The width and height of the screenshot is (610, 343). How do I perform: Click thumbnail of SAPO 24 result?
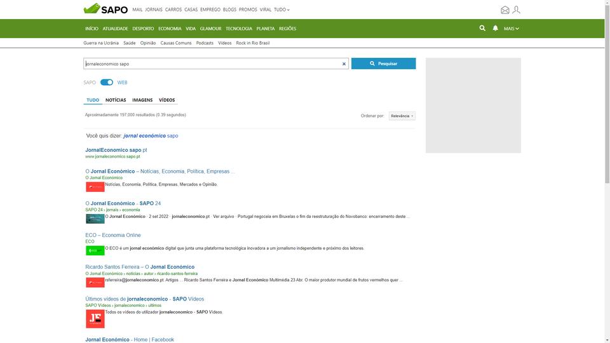(95, 219)
